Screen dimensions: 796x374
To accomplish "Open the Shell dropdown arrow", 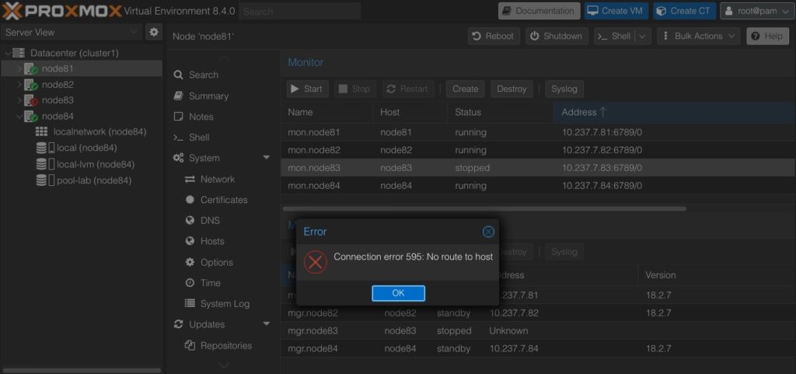I will click(643, 36).
